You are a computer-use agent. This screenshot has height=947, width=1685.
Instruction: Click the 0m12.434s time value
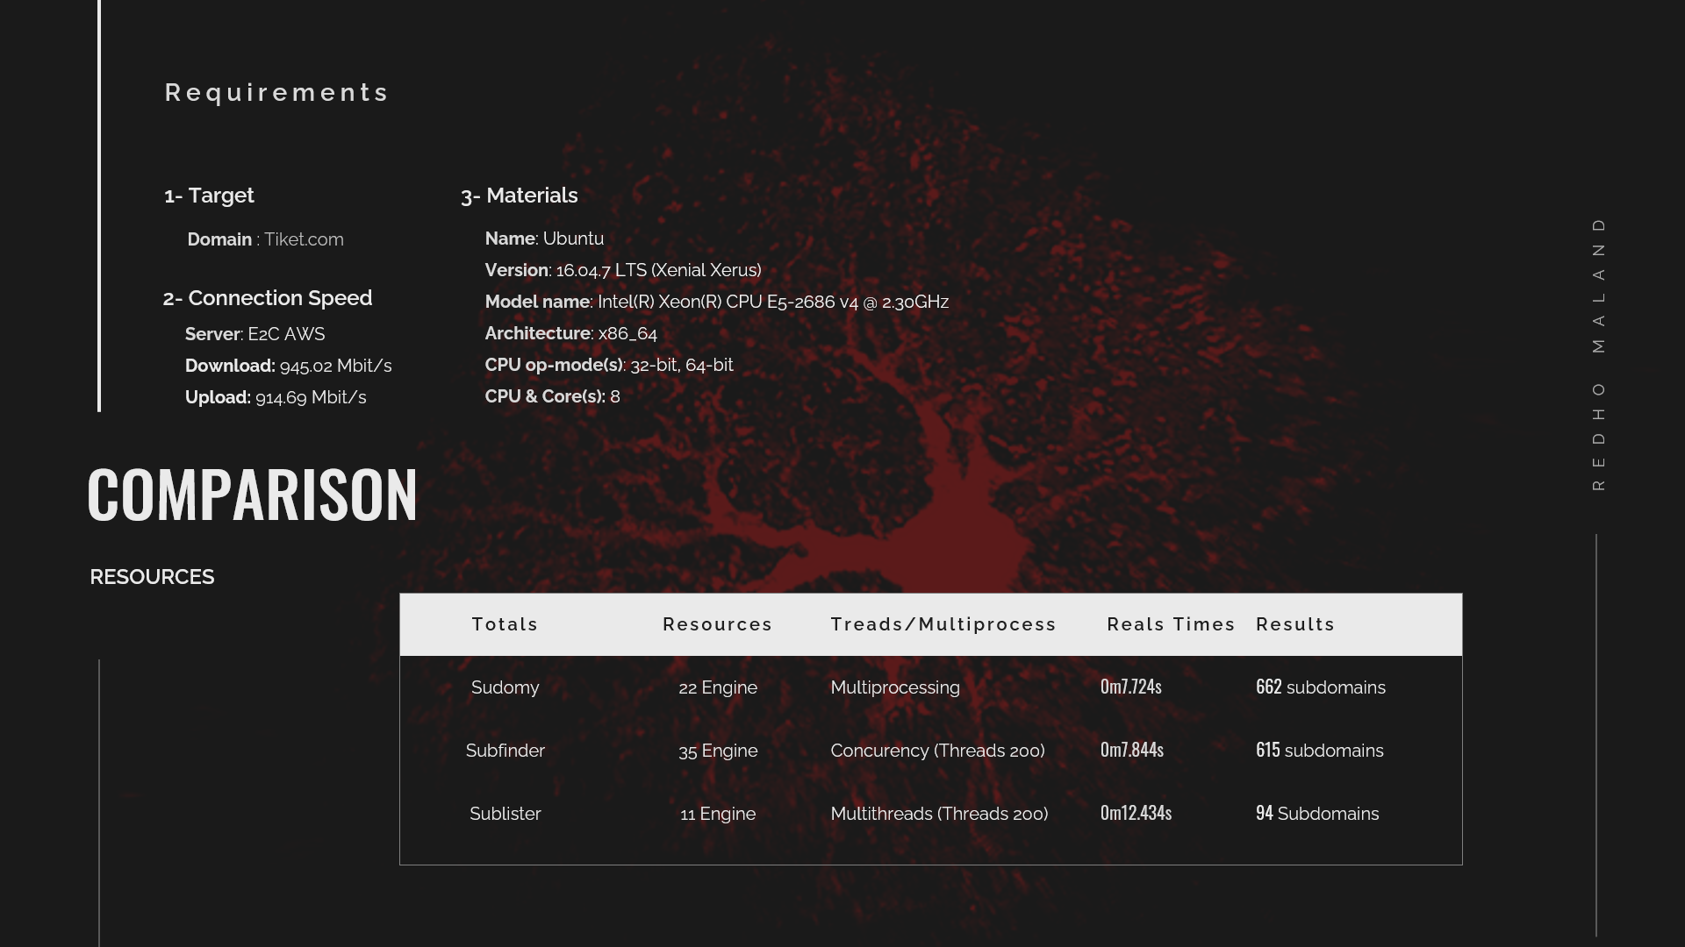pyautogui.click(x=1136, y=813)
